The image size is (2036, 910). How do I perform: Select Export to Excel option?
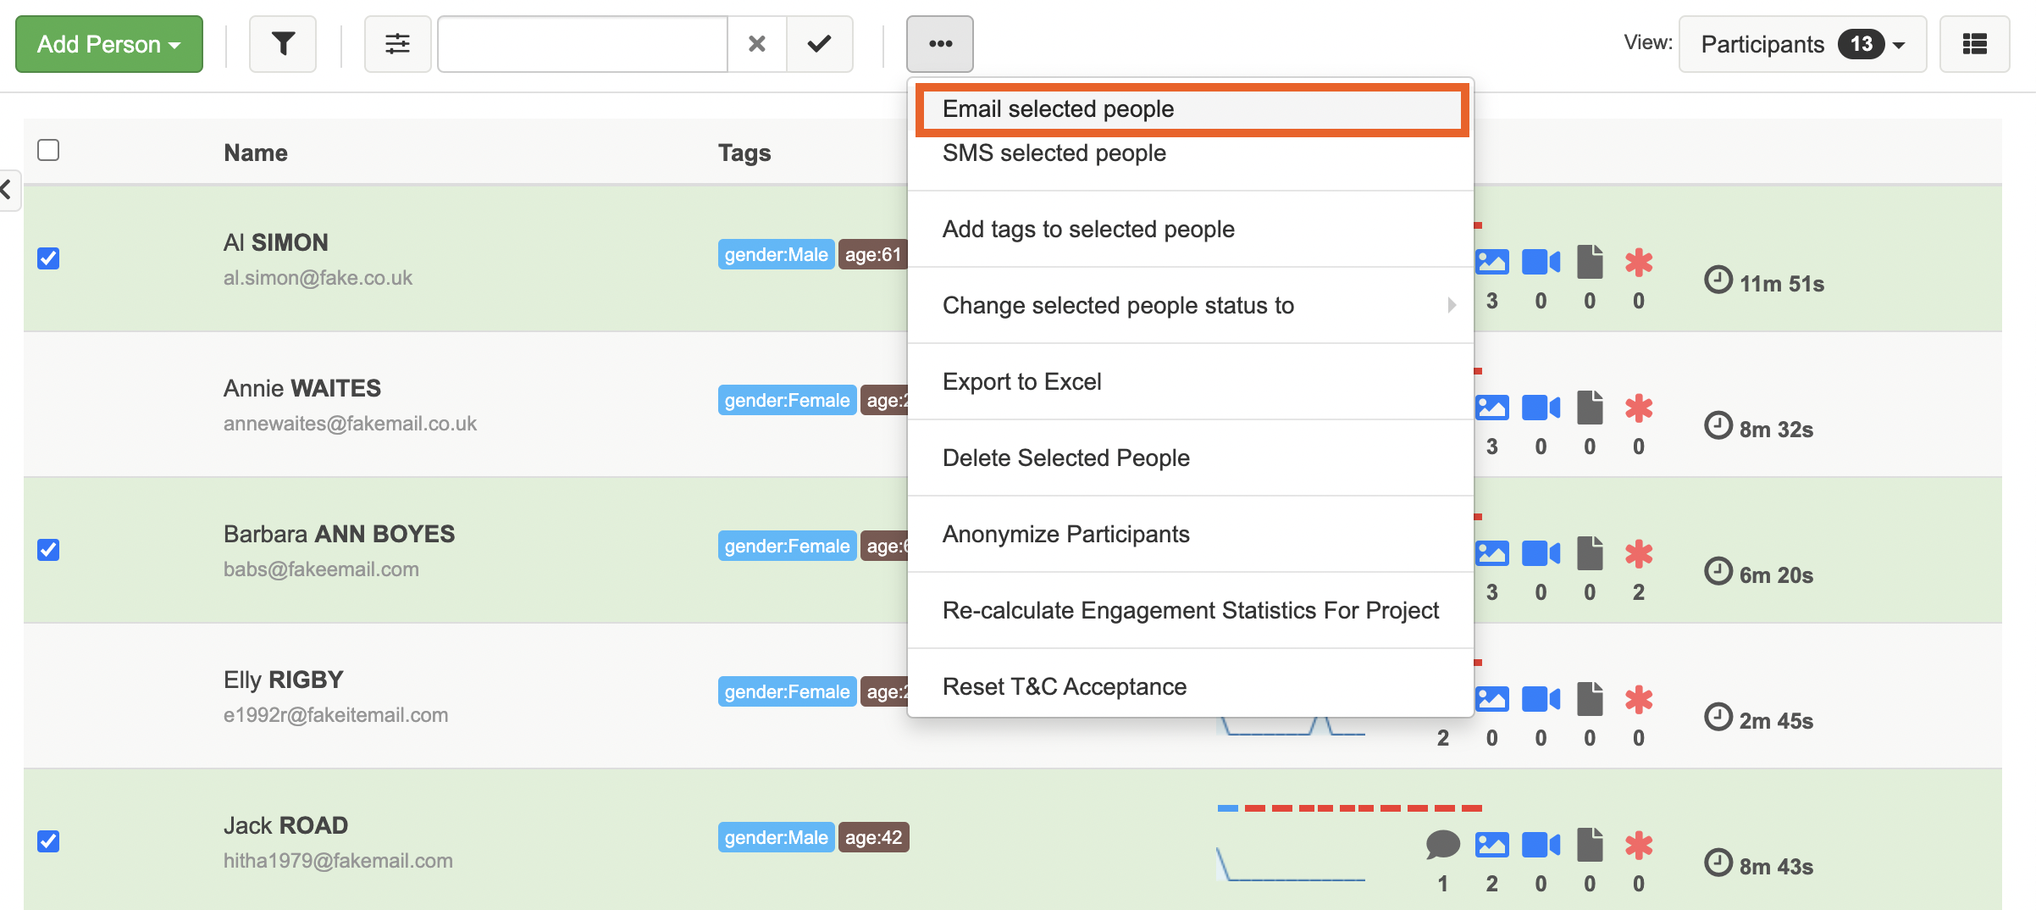(x=1022, y=382)
